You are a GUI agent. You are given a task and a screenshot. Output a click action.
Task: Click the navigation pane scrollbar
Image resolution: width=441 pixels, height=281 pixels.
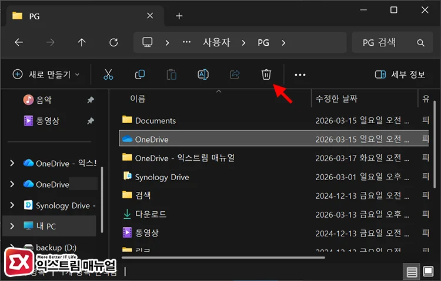(102, 199)
